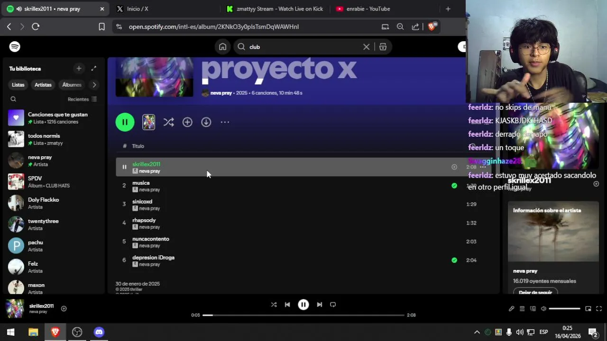The width and height of the screenshot is (607, 341).
Task: Switch to zmattyy Stream Kick tab
Action: click(275, 9)
